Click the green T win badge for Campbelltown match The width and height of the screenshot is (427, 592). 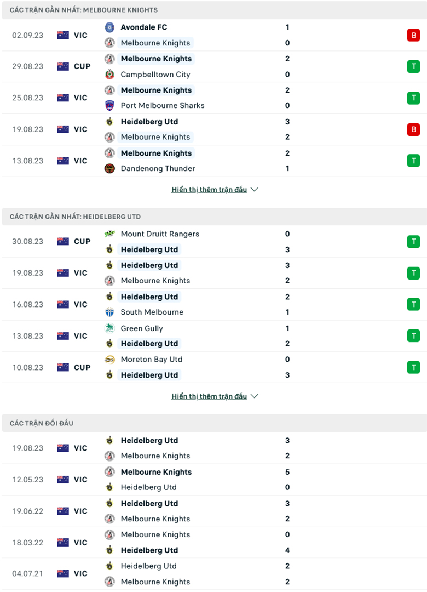(x=414, y=66)
